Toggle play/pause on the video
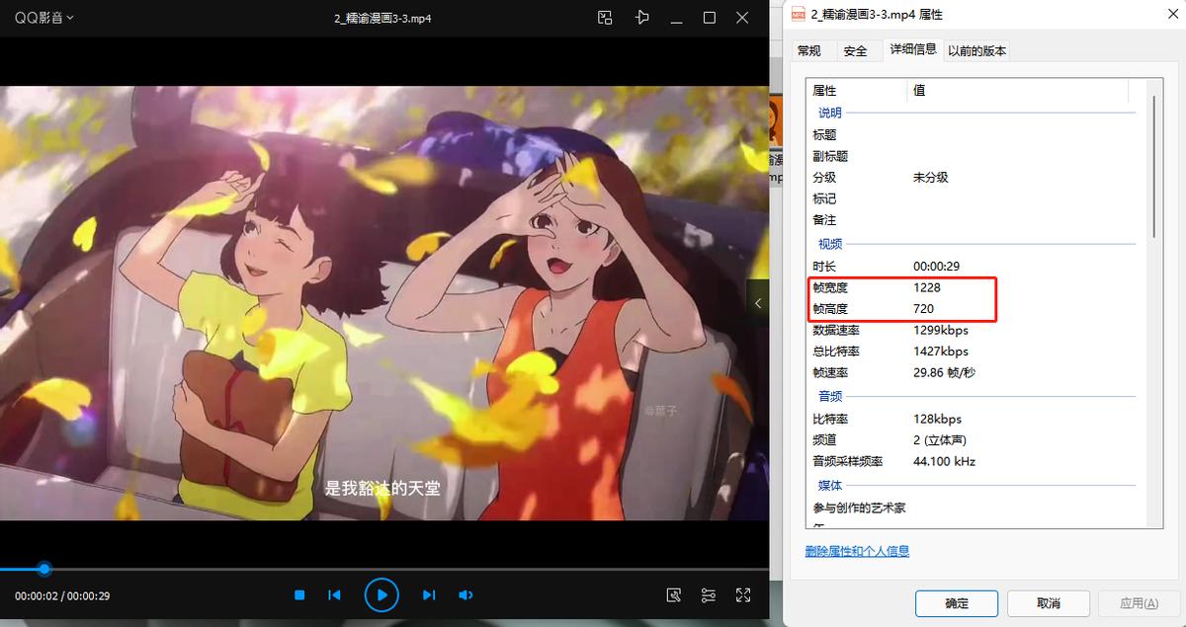Viewport: 1186px width, 627px height. [x=381, y=594]
